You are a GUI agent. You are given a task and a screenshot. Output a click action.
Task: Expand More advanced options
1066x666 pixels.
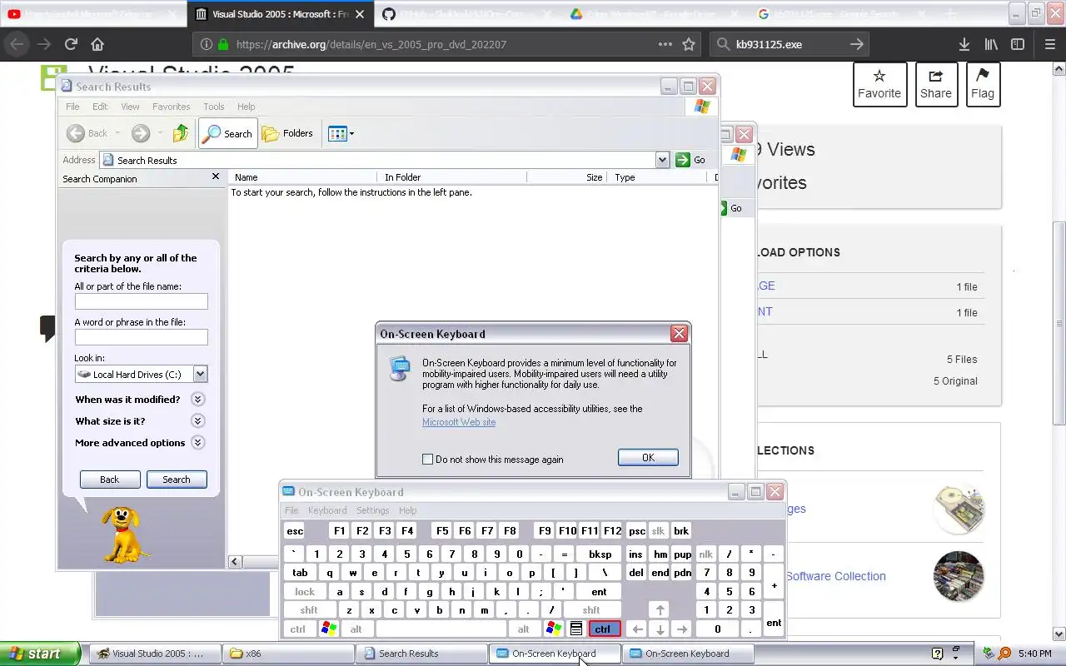click(197, 443)
